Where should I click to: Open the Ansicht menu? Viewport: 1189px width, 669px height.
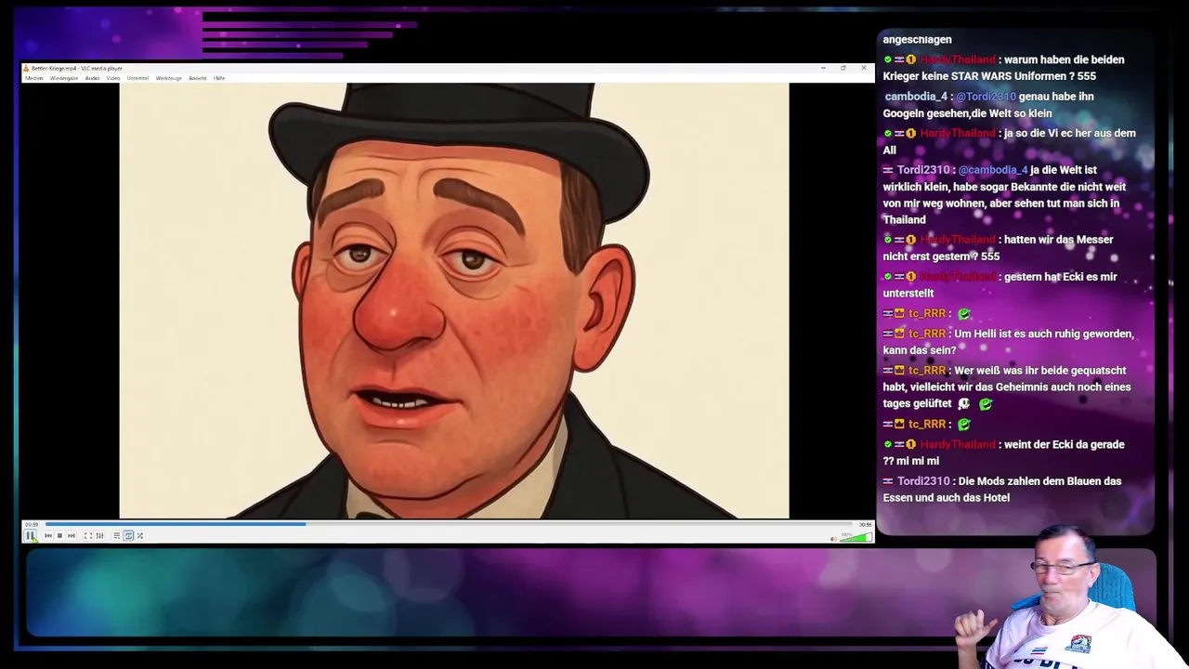coord(198,78)
